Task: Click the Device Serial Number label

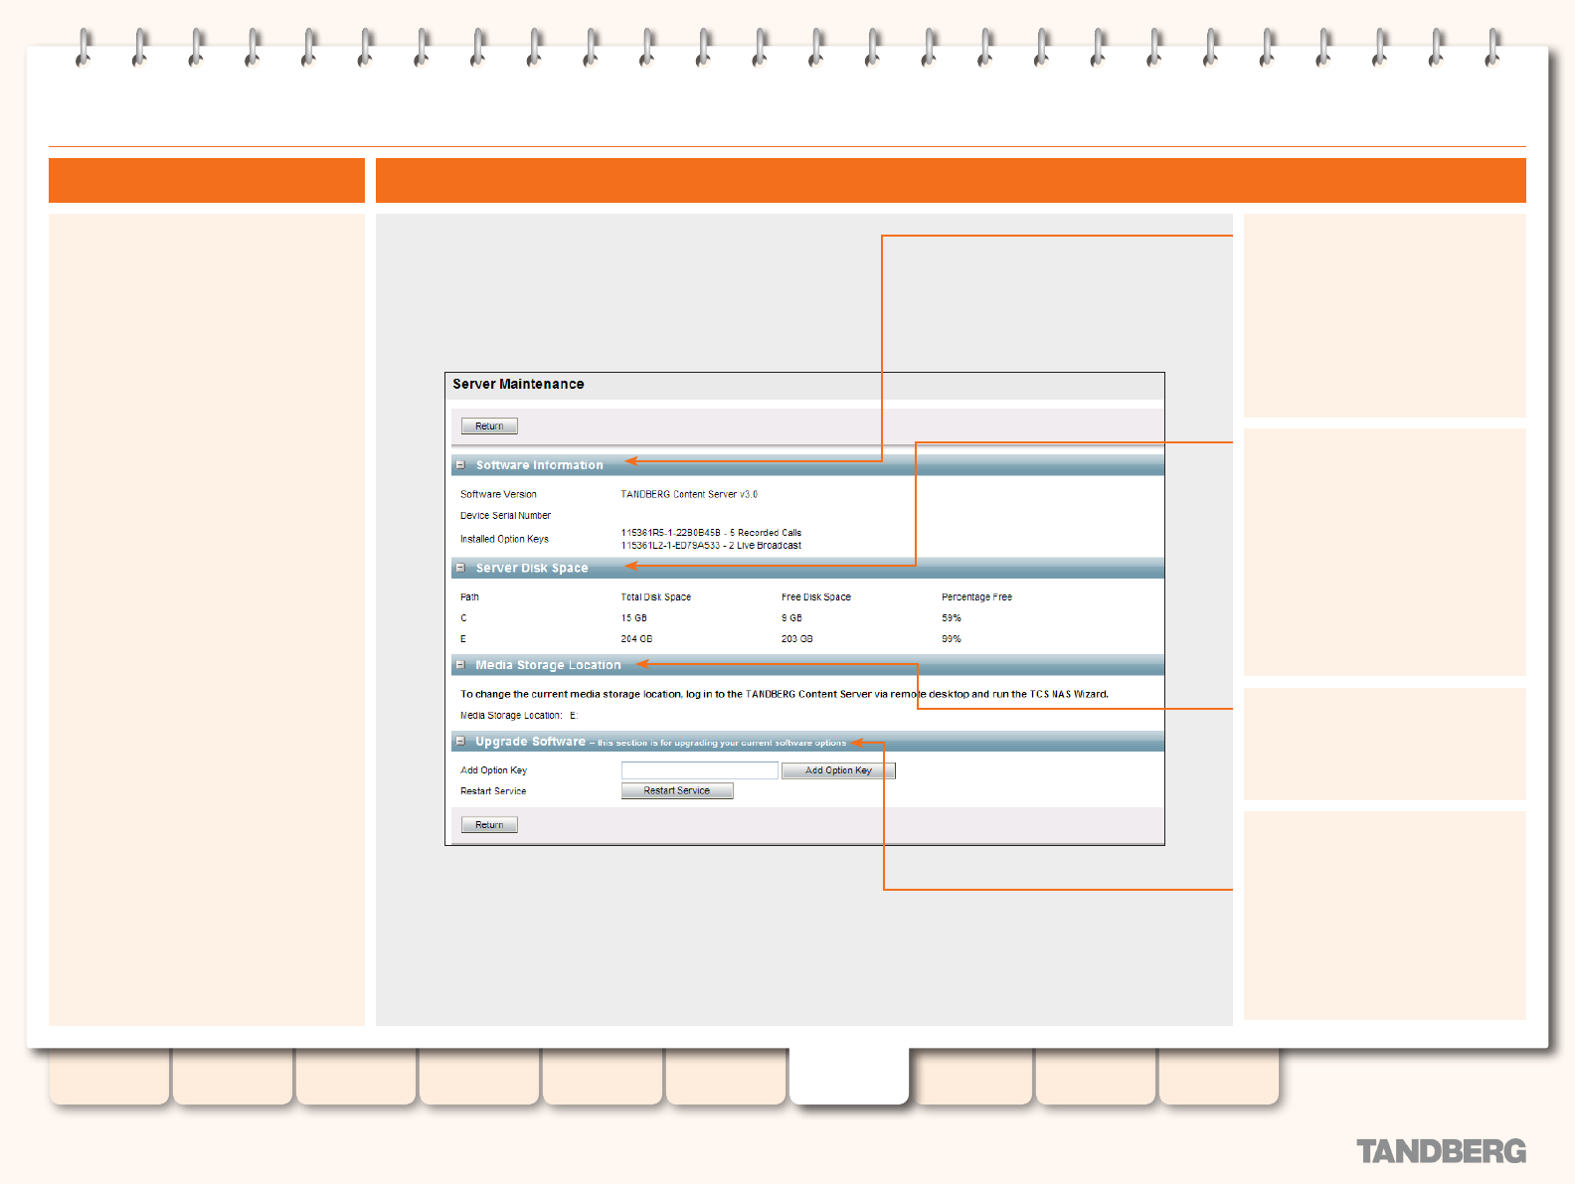Action: point(505,516)
